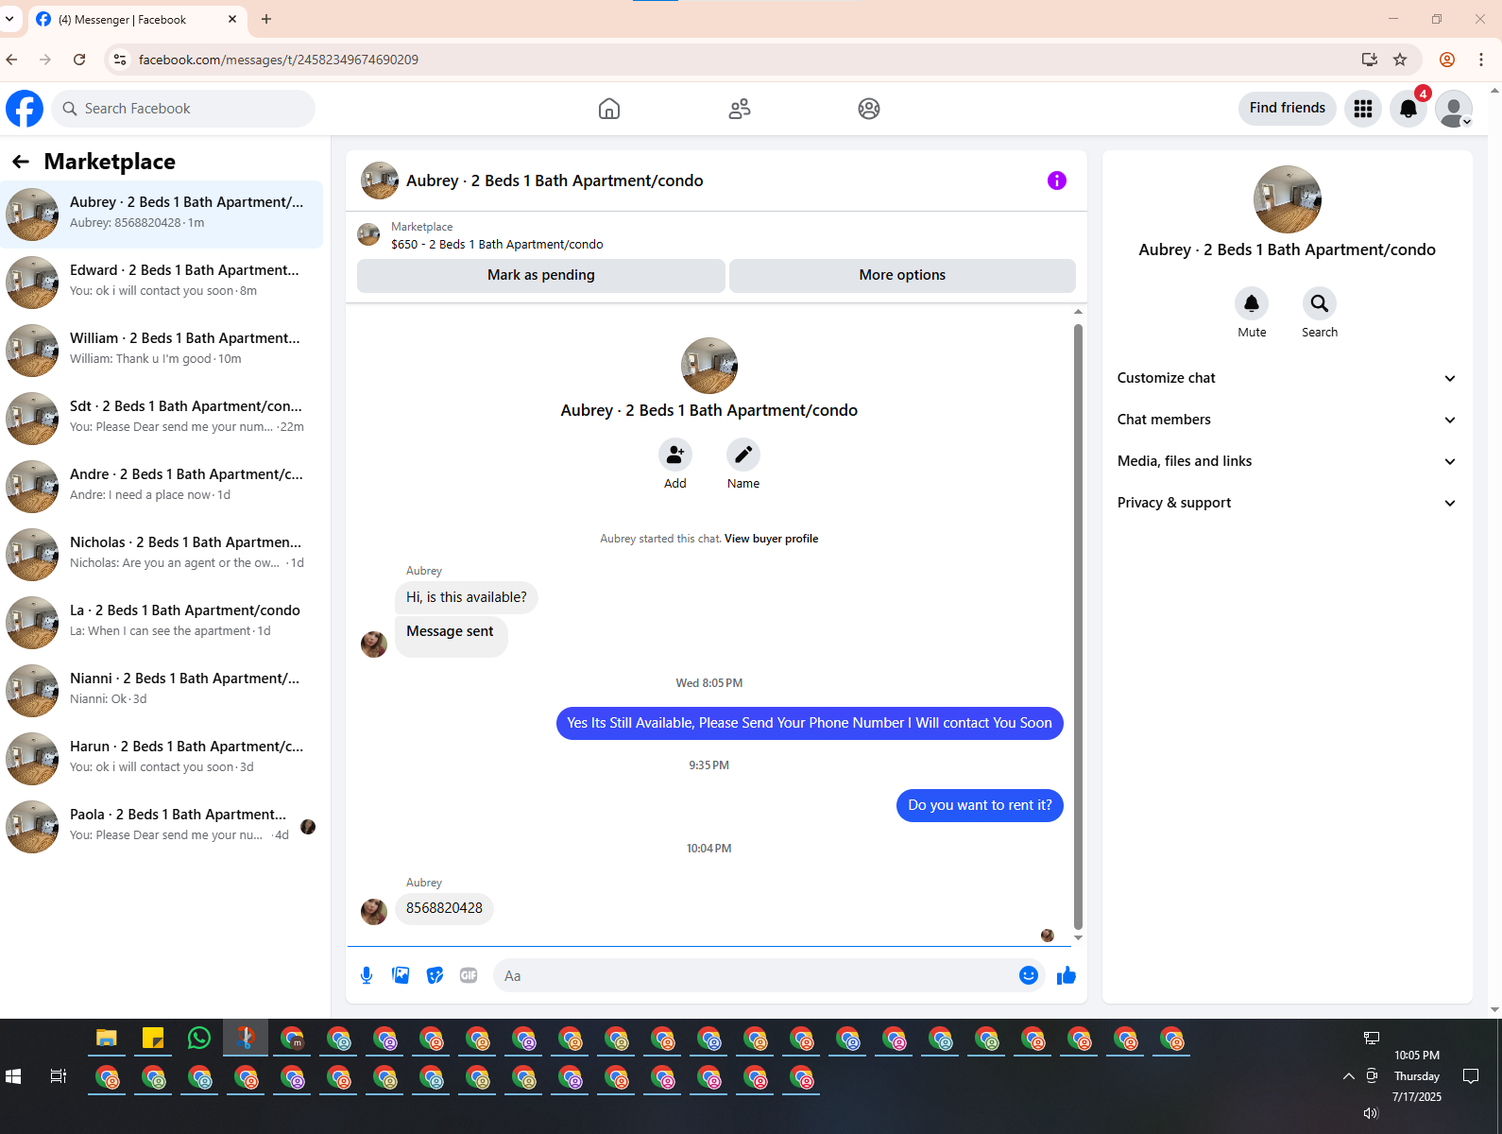Viewport: 1502px width, 1134px height.
Task: Click the chat header title
Action: coord(555,180)
